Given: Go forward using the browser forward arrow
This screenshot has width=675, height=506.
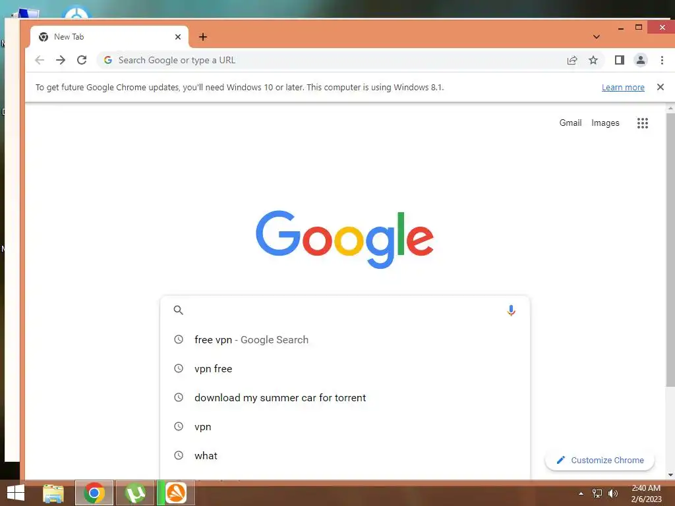Looking at the screenshot, I should pos(61,60).
